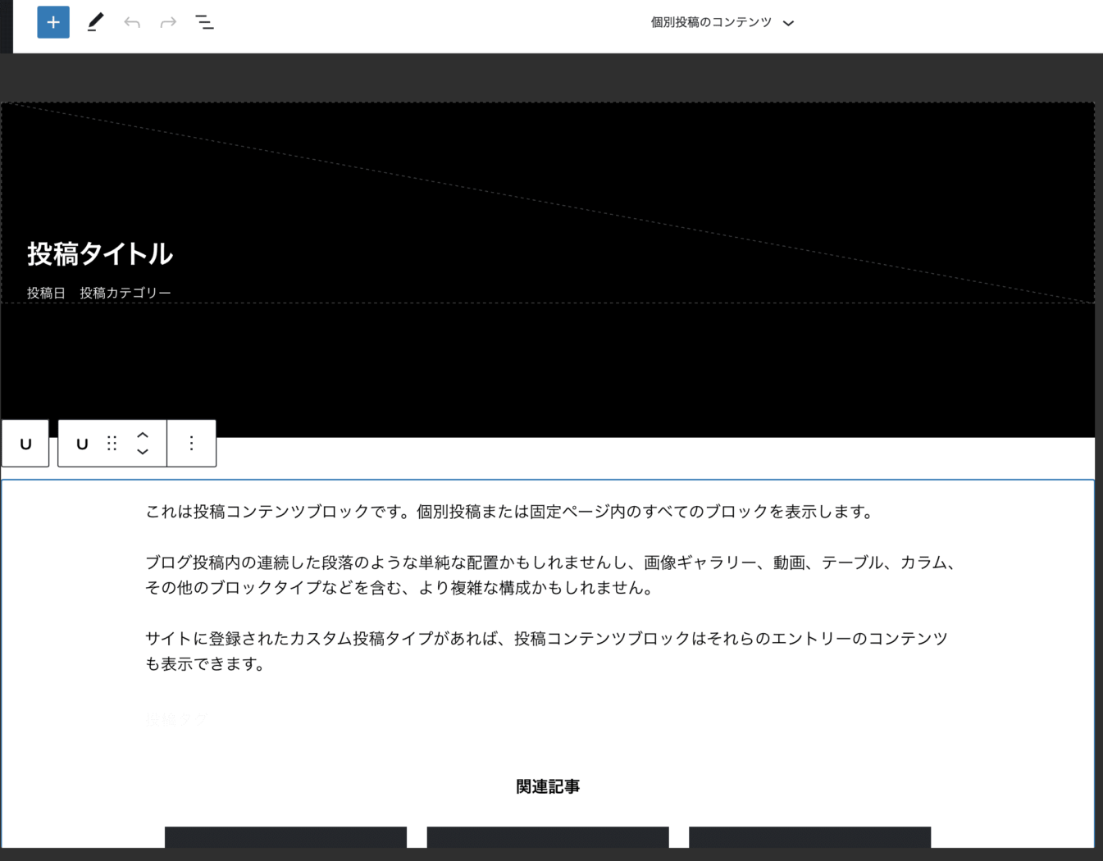Select the 関連記事 heading
Image resolution: width=1103 pixels, height=861 pixels.
point(548,785)
